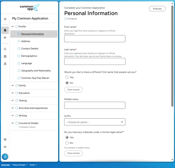Click the Need help? link
Viewport: 175px width, 168px height.
[6, 165]
